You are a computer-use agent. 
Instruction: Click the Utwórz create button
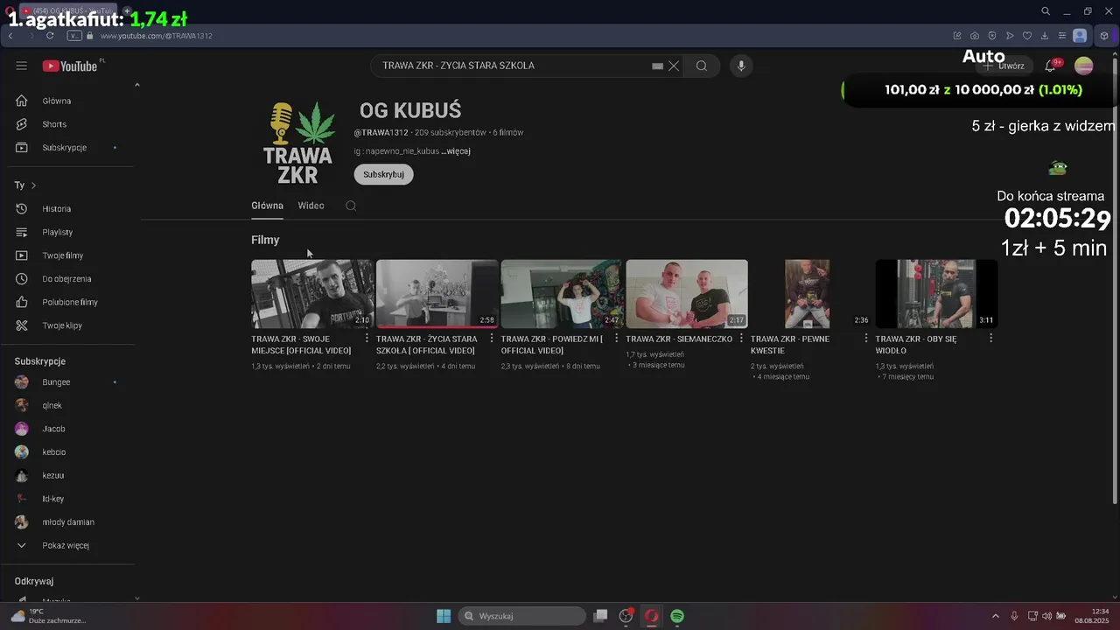pos(1003,66)
